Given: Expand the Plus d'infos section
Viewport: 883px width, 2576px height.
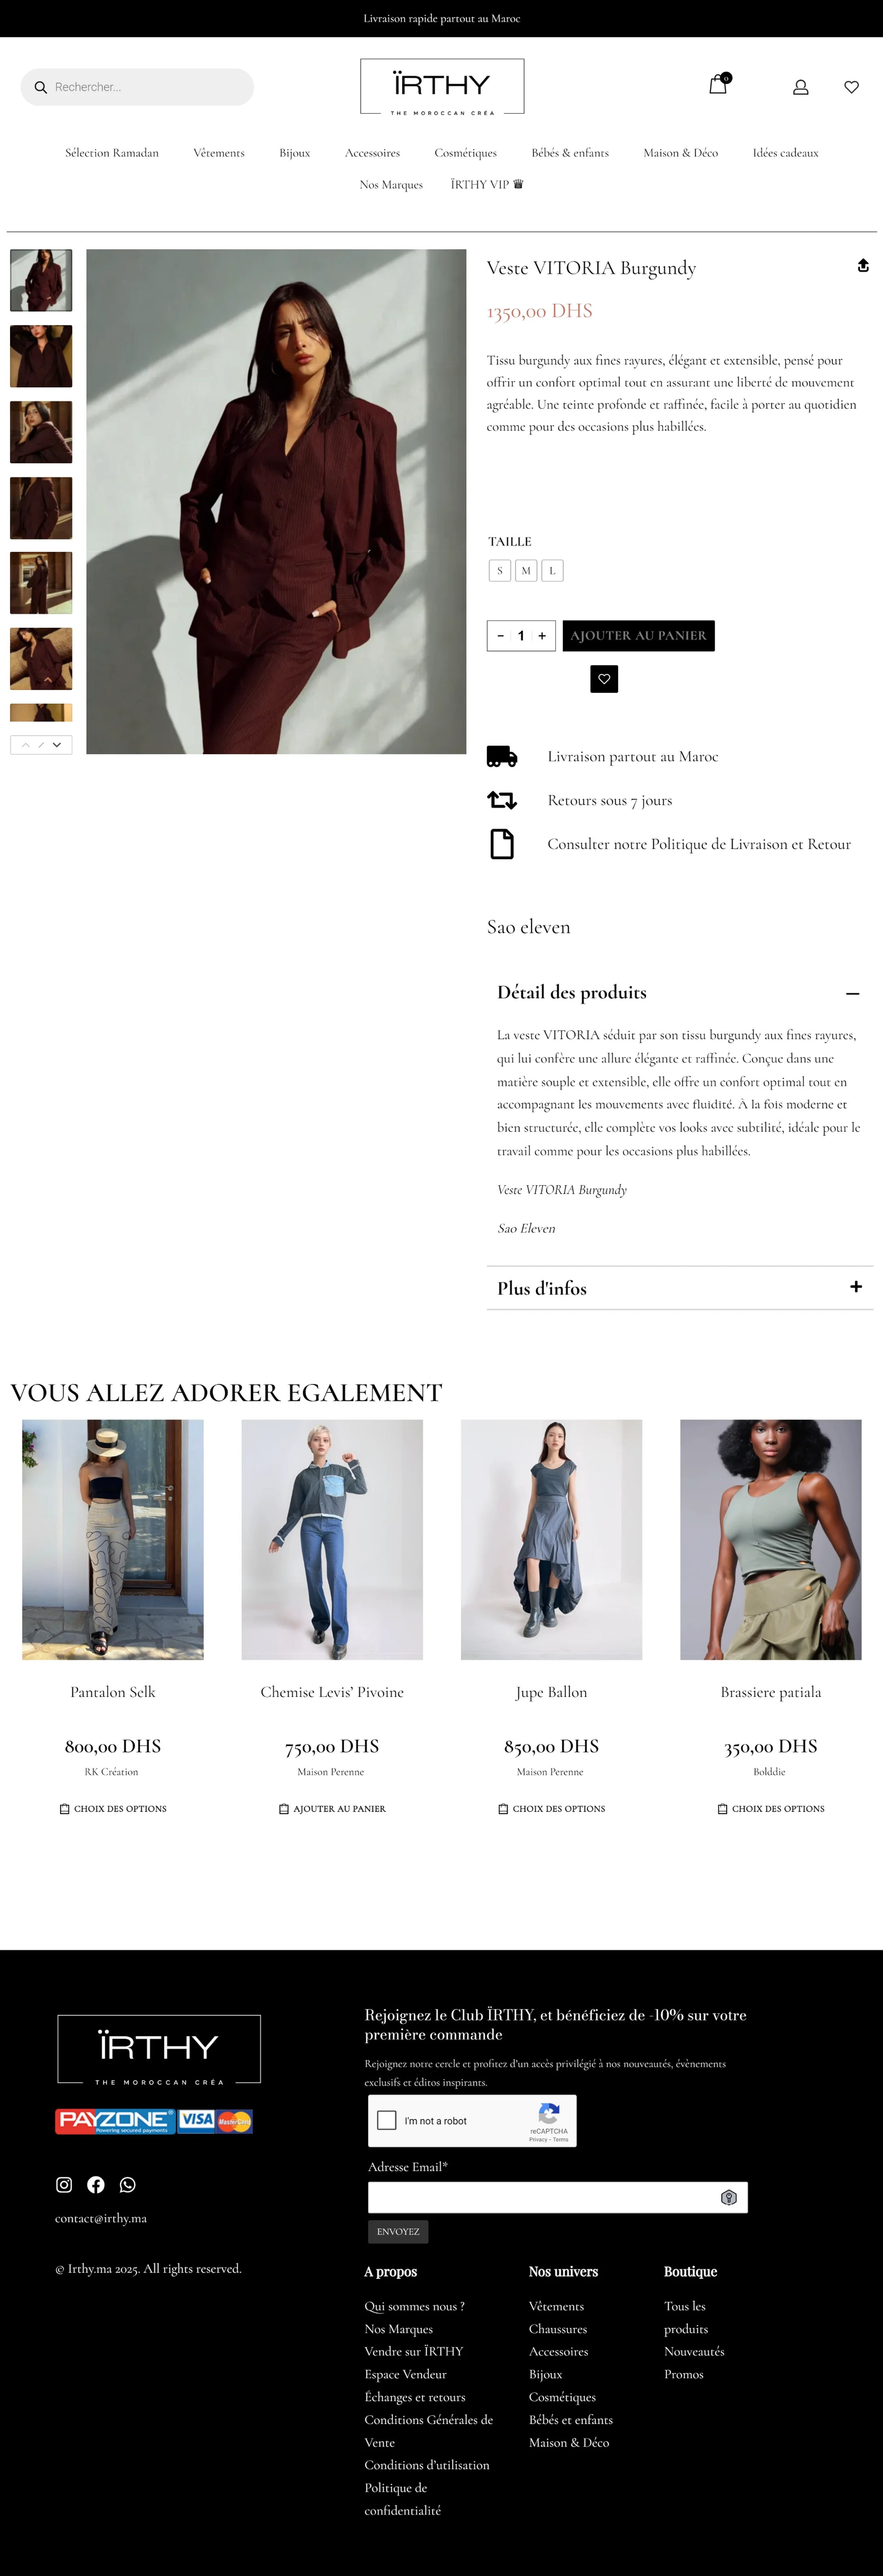Looking at the screenshot, I should click(x=856, y=1287).
